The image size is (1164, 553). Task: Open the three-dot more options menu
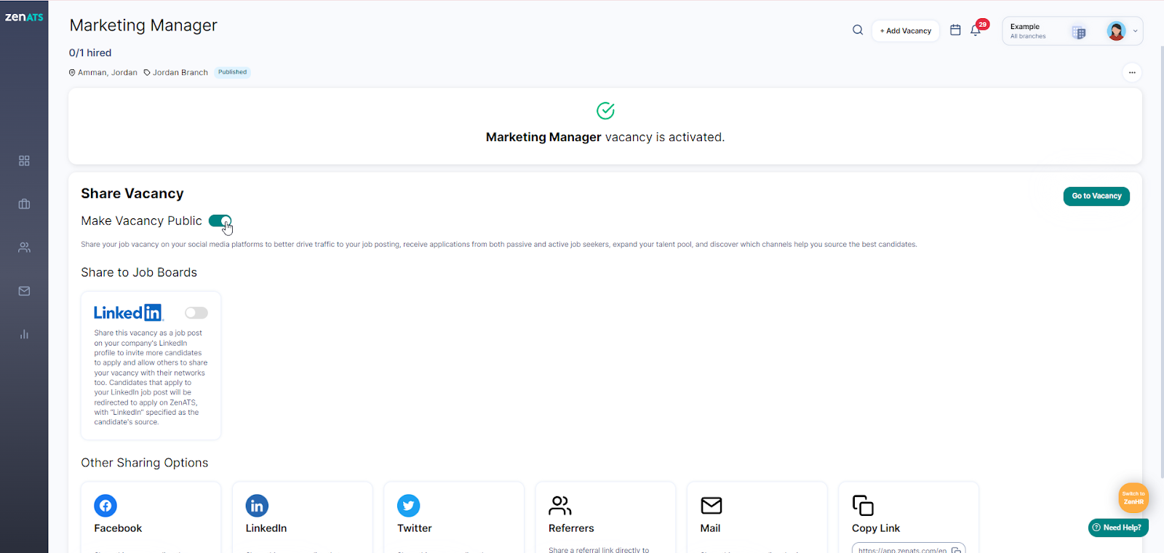(x=1132, y=72)
